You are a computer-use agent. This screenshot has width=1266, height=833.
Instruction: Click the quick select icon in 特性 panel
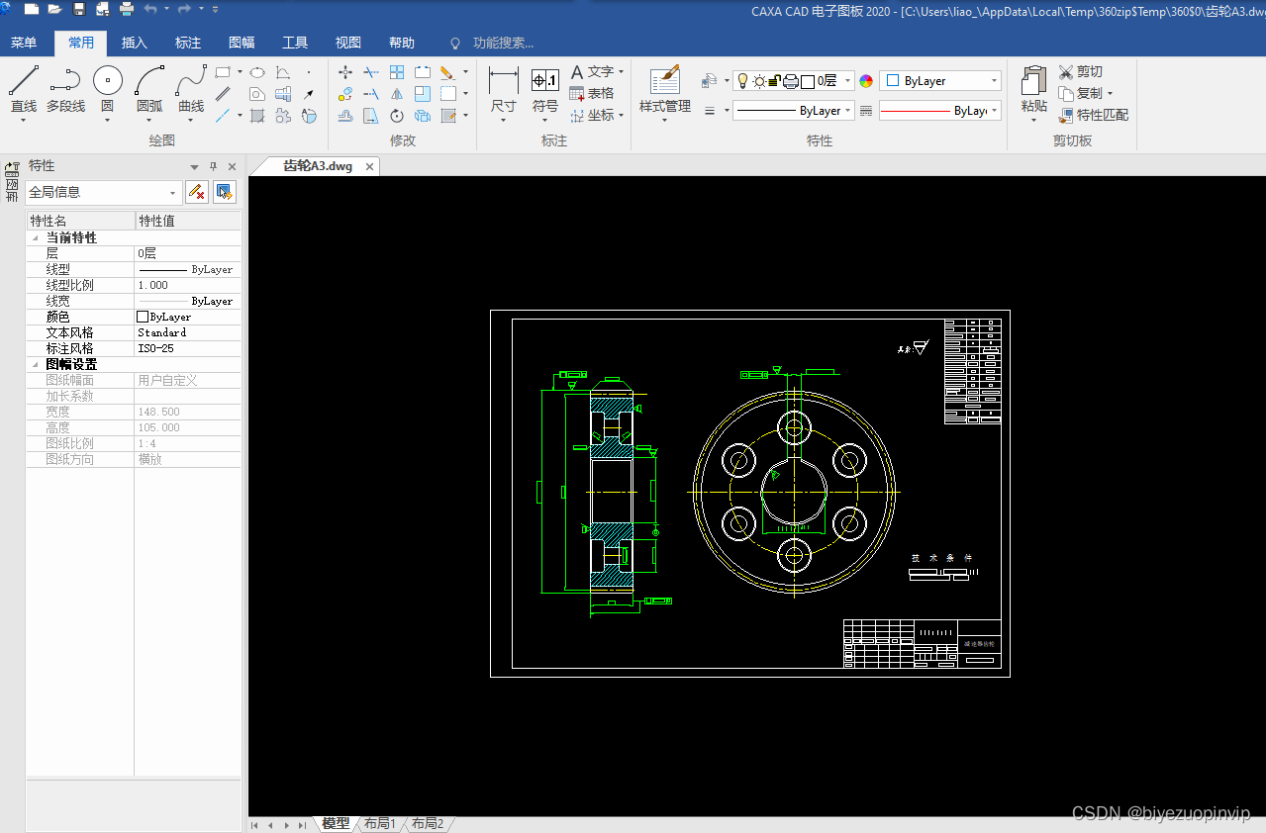(x=225, y=192)
